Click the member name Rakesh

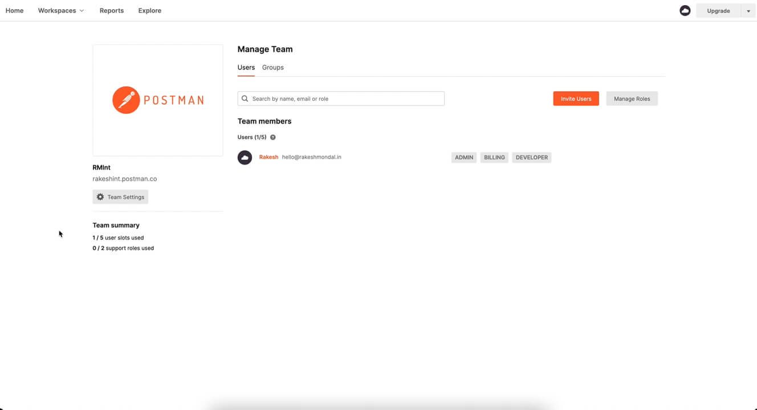pyautogui.click(x=268, y=157)
